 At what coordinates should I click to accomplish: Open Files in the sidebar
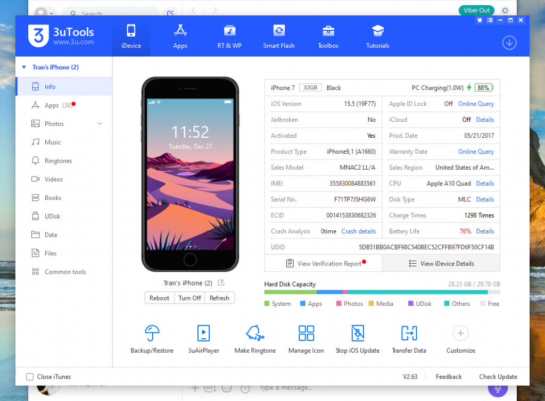64,253
